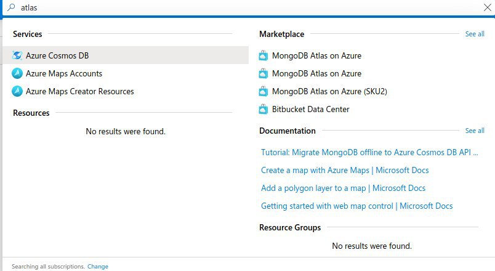495x271 pixels.
Task: Select Bitbucket Data Center marketplace result
Action: point(311,109)
